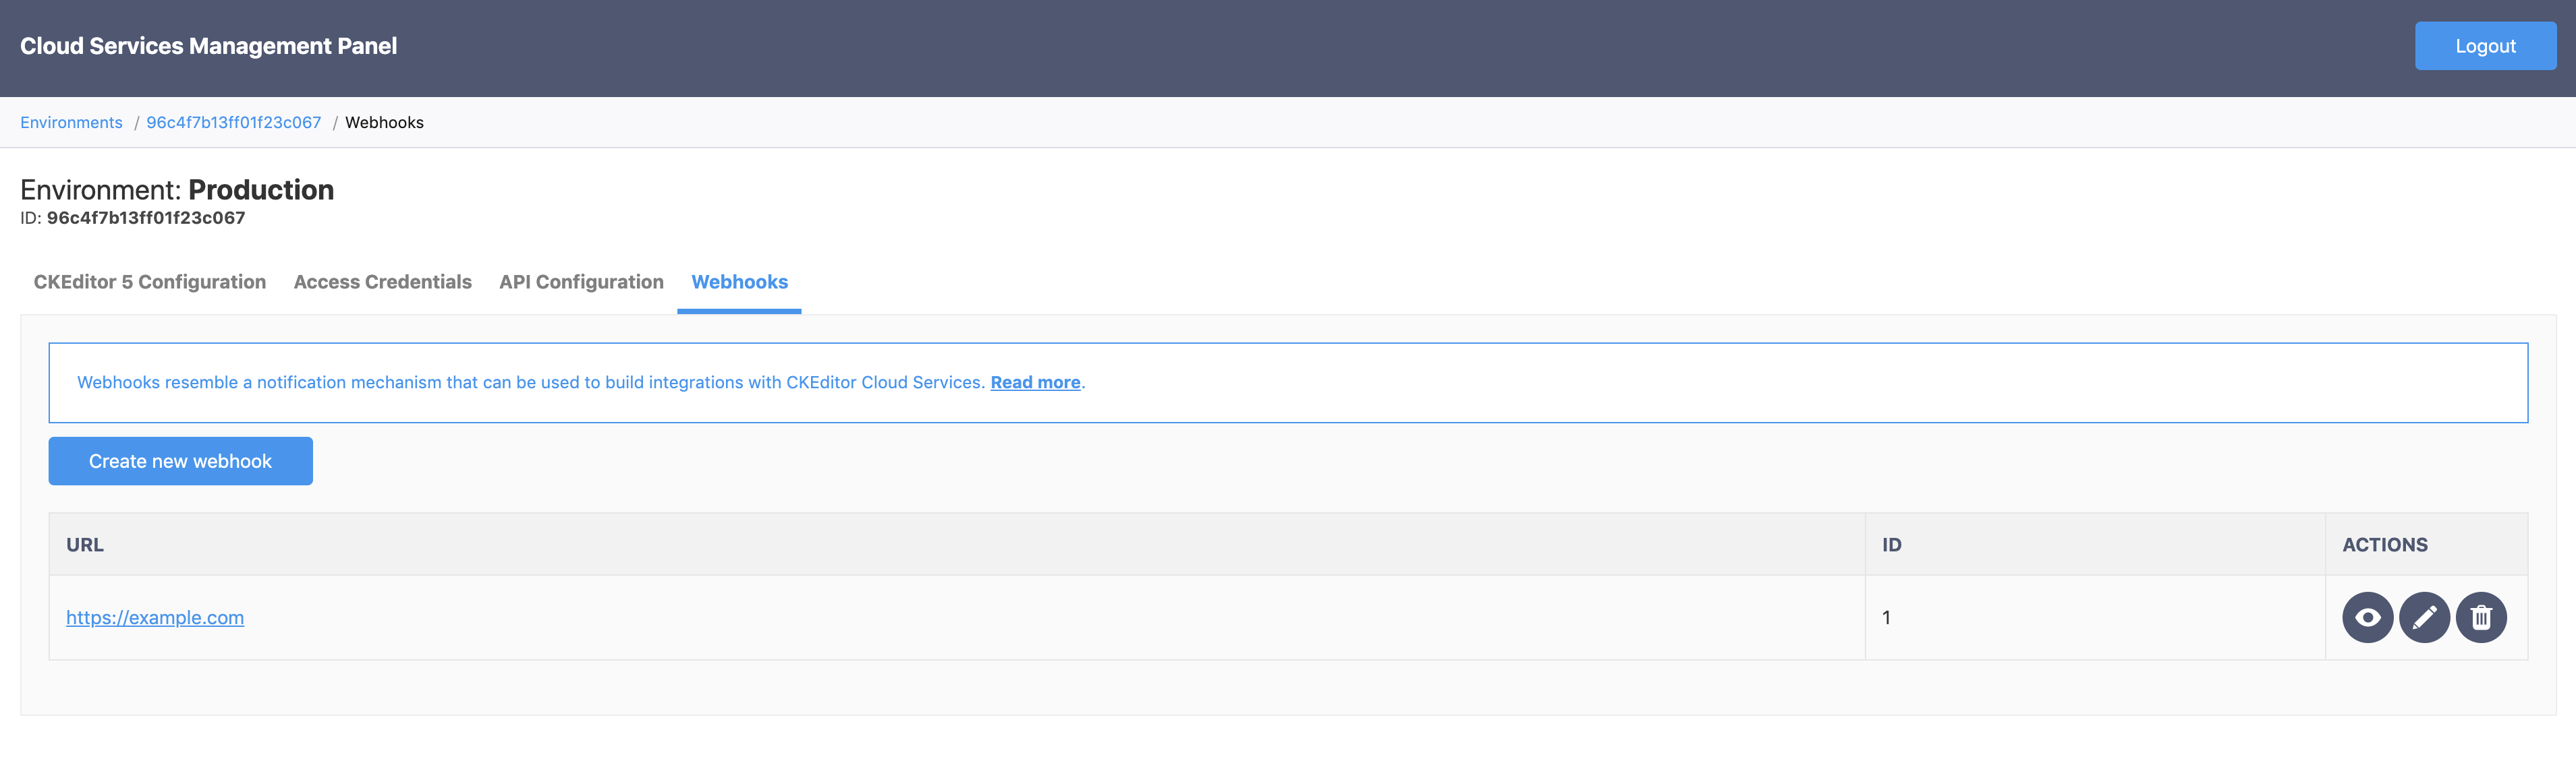
Task: Go to Environments breadcrumb link
Action: click(x=71, y=122)
